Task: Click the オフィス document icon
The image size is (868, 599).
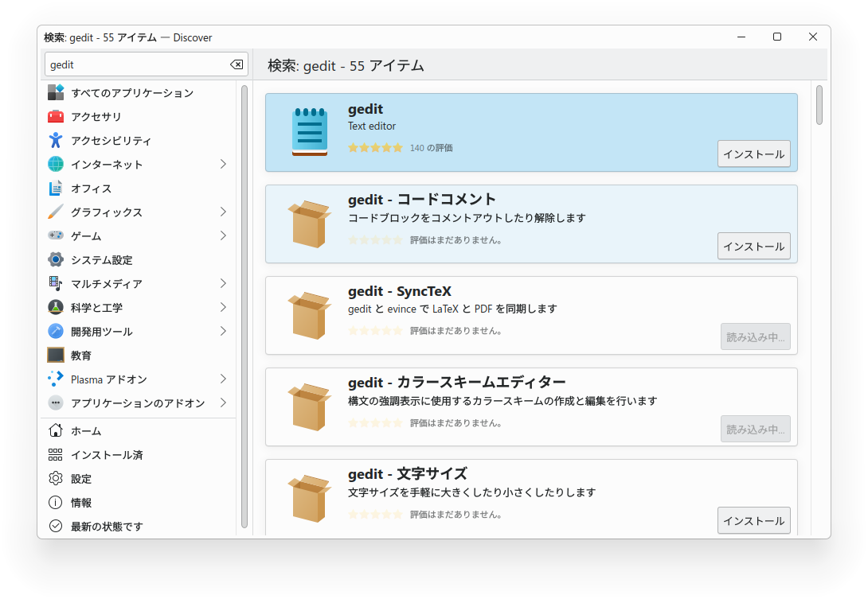Action: click(56, 188)
